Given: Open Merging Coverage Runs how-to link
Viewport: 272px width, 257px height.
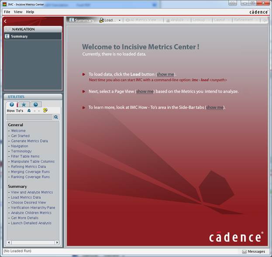Looking at the screenshot, I should click(31, 172).
